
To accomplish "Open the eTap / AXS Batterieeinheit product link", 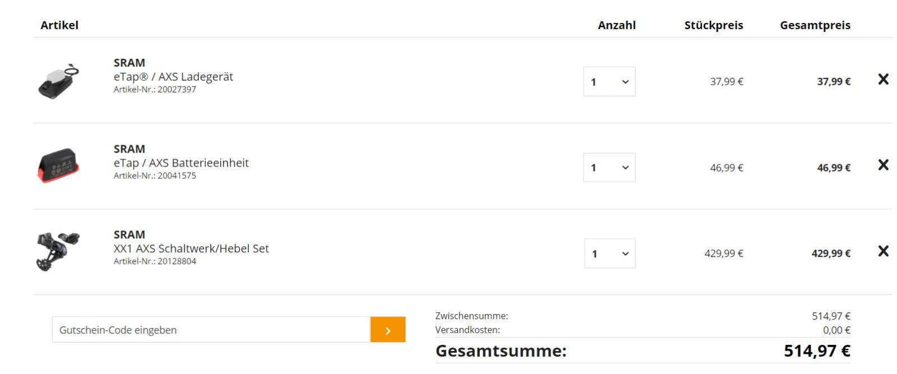I will 181,163.
